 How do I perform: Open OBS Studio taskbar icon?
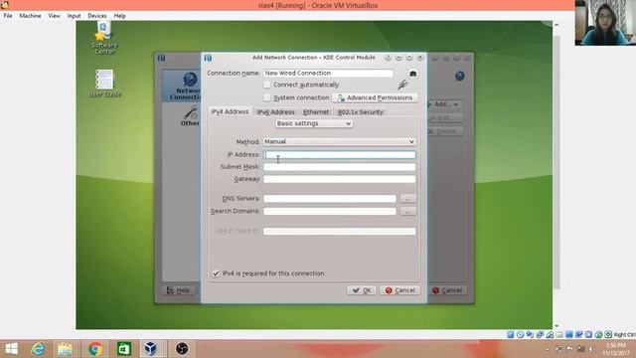[182, 349]
